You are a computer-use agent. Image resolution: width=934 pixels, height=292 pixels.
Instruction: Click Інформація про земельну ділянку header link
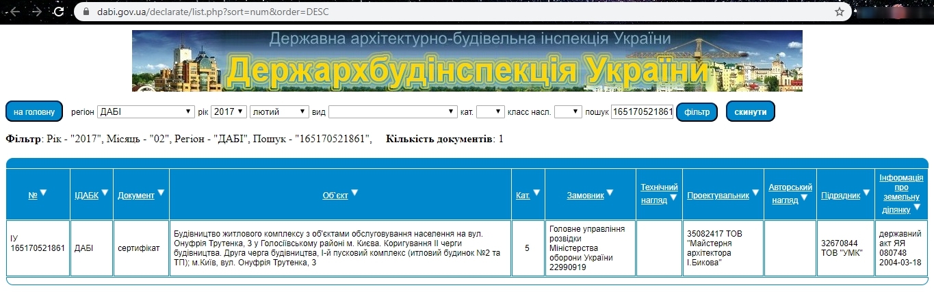(900, 194)
